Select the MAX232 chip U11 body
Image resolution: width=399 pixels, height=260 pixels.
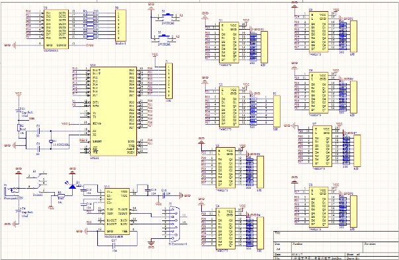[x=117, y=211]
